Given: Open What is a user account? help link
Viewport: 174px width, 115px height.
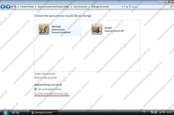Looking at the screenshot, I should pyautogui.click(x=45, y=78).
